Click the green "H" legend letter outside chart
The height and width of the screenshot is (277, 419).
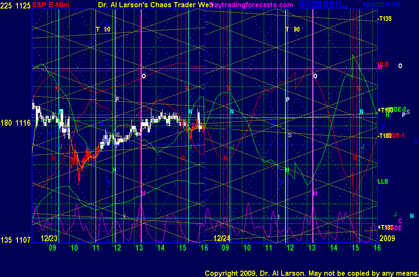point(387,115)
